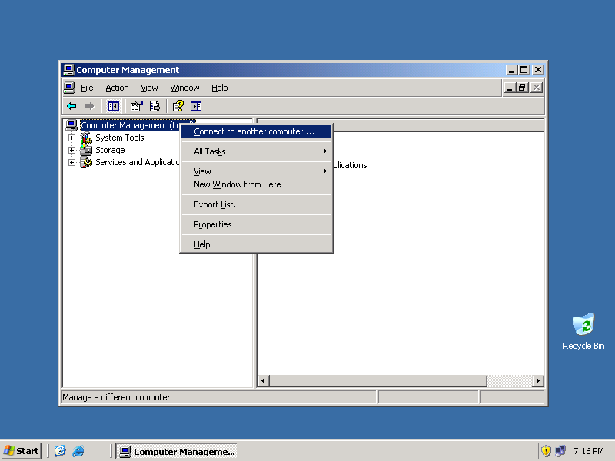Select New Window from Here
The image size is (615, 461).
pyautogui.click(x=256, y=184)
